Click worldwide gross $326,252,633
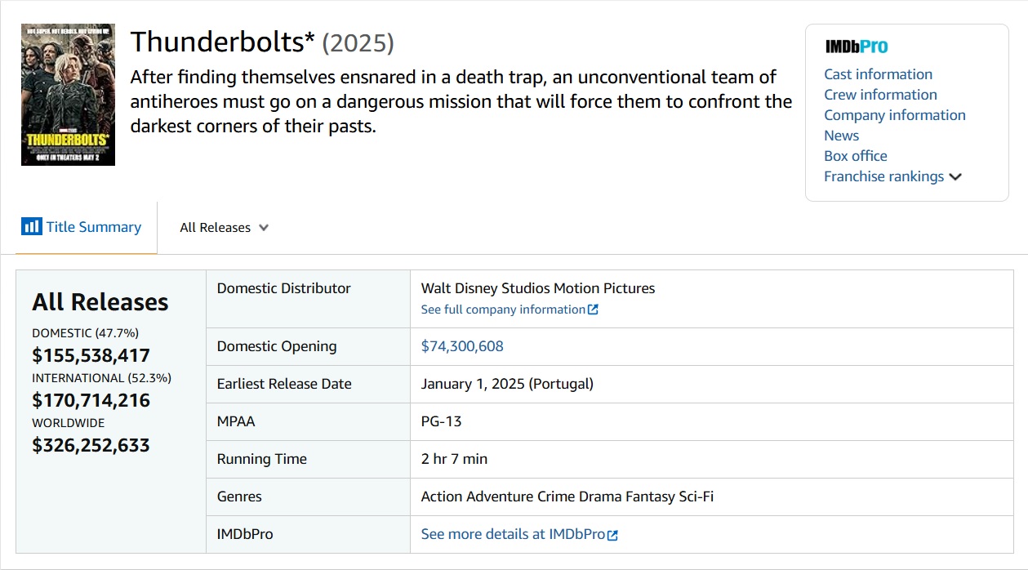 click(91, 445)
